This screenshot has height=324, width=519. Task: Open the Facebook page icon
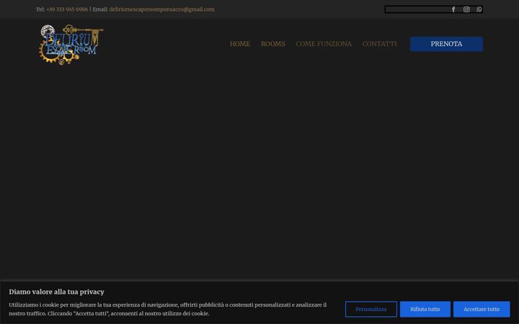[x=453, y=9]
